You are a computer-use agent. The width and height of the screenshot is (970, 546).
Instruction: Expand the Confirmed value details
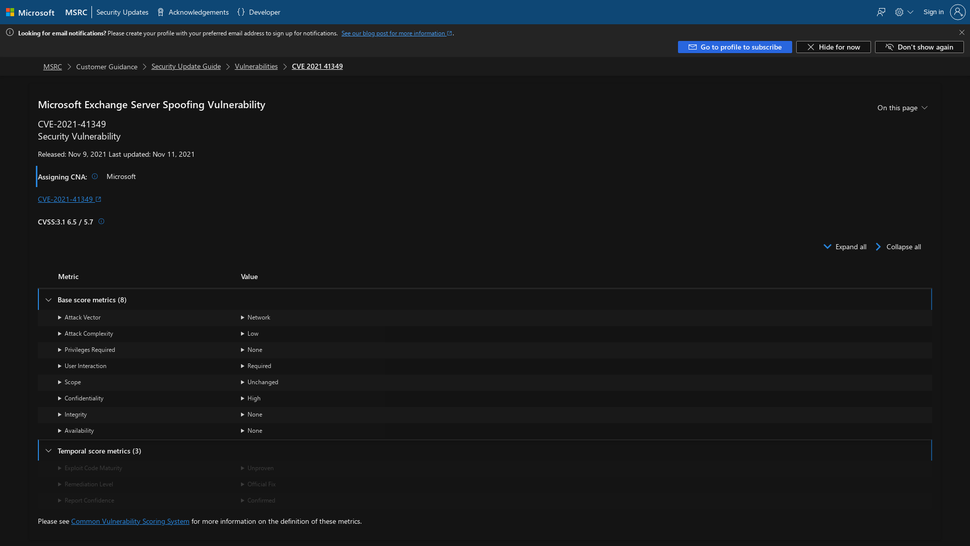pyautogui.click(x=258, y=500)
